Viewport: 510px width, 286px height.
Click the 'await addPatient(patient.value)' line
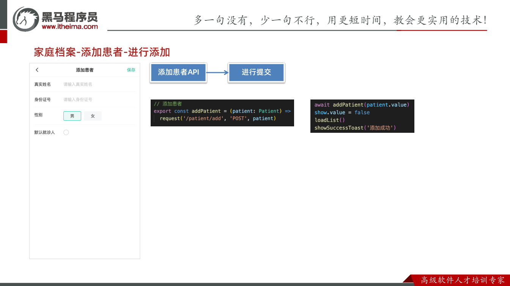pos(362,105)
